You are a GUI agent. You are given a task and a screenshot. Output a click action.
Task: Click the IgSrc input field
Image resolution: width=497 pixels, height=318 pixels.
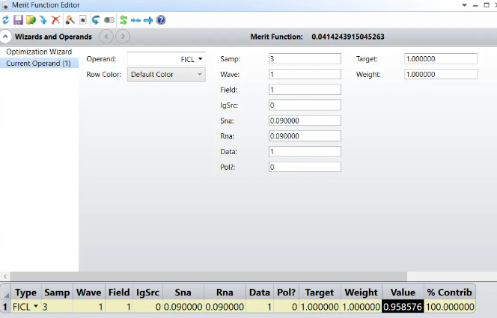(x=305, y=106)
